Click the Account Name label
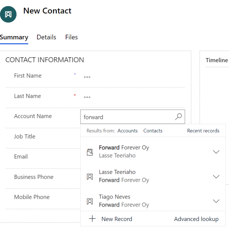The height and width of the screenshot is (229, 229). pyautogui.click(x=33, y=116)
